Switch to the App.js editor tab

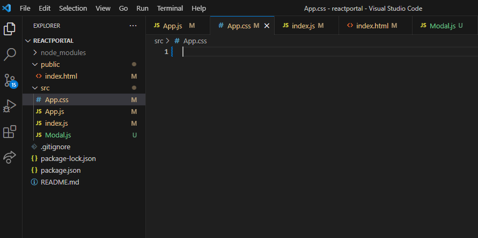(x=178, y=26)
